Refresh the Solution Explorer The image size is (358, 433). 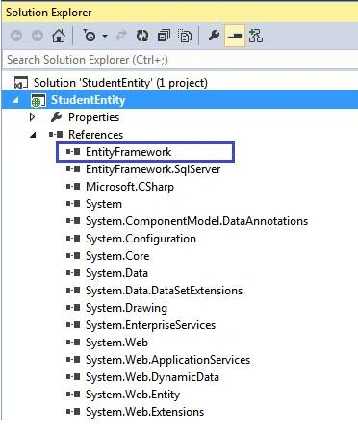coord(142,36)
